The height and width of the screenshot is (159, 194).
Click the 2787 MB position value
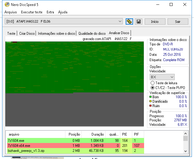(180, 120)
